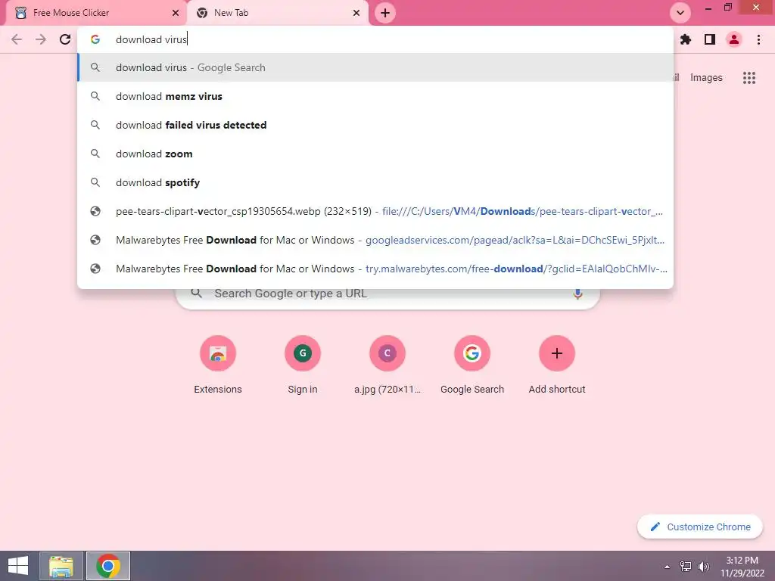Show hidden tray icons arrow

667,566
